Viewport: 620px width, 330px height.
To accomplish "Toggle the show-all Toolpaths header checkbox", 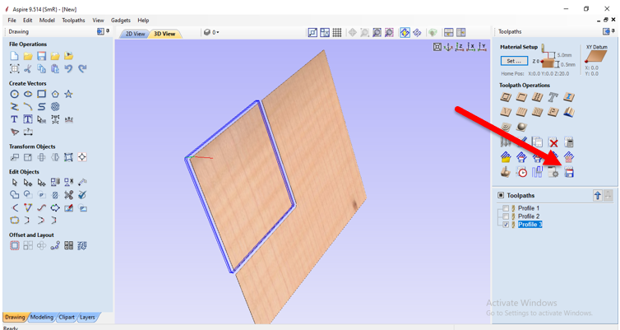I will [501, 196].
